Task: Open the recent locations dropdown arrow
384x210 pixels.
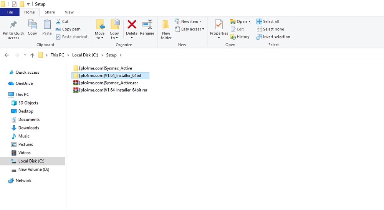Action: pyautogui.click(x=25, y=55)
